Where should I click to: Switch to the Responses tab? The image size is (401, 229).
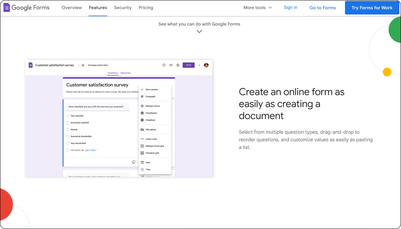126,73
